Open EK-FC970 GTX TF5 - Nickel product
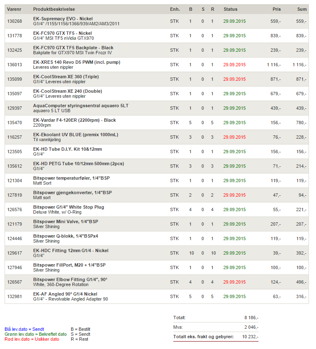The height and width of the screenshot is (349, 316). pyautogui.click(x=62, y=34)
